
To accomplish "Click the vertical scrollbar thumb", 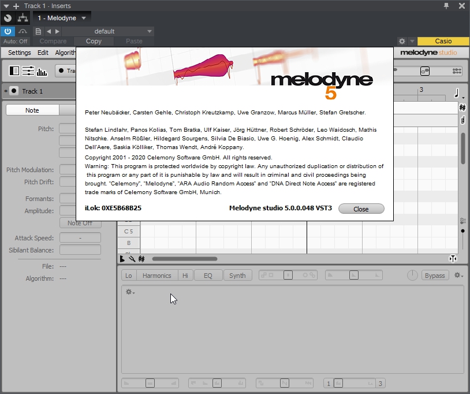I will (463, 148).
